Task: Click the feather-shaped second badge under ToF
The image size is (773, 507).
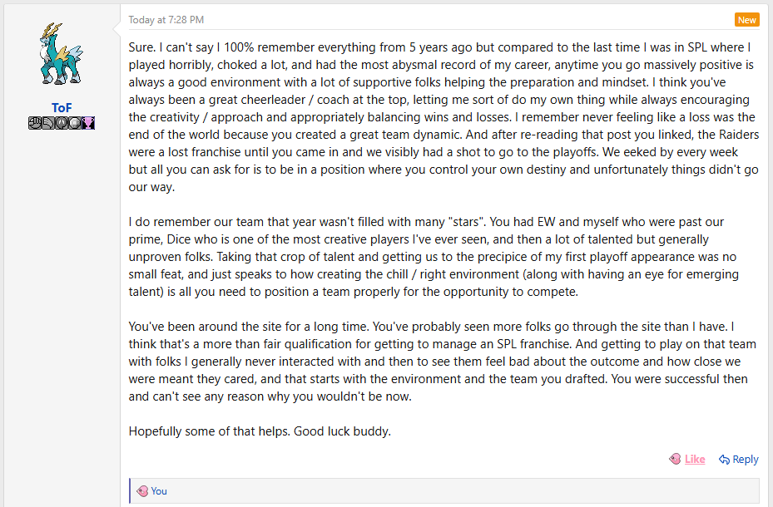Action: click(x=47, y=123)
